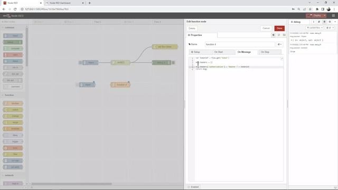The image size is (338, 190).
Task: Select the inject node in the palette
Action: pyautogui.click(x=13, y=36)
